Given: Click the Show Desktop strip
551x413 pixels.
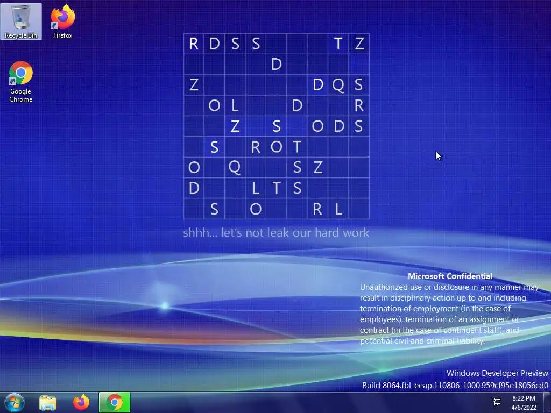Looking at the screenshot, I should (x=547, y=402).
